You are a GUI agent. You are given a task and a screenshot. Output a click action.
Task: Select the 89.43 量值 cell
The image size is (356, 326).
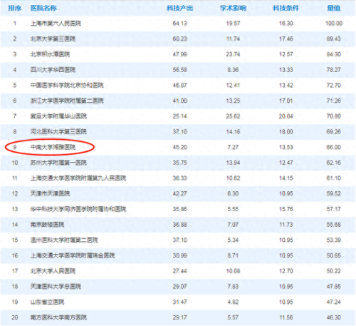[x=334, y=39]
